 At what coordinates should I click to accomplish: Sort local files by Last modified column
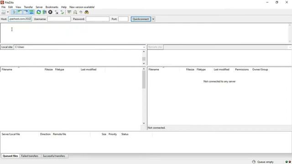pos(89,69)
